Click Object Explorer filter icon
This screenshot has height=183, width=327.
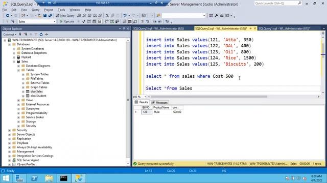36,35
